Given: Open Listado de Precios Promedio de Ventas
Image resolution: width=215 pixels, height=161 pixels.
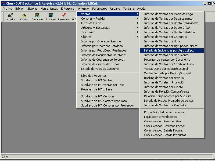Looking at the screenshot, I should click(x=172, y=101).
